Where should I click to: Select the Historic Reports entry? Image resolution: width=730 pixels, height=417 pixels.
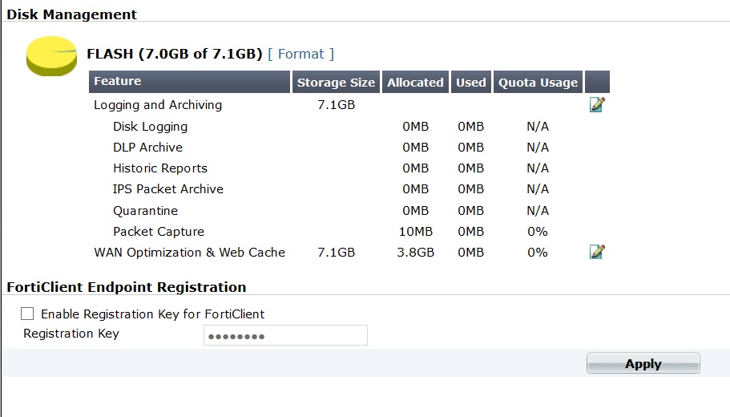tap(160, 168)
